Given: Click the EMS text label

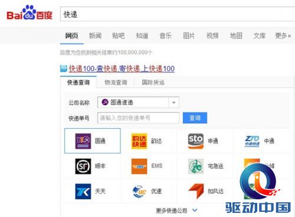Looking at the screenshot, I should tap(157, 166).
